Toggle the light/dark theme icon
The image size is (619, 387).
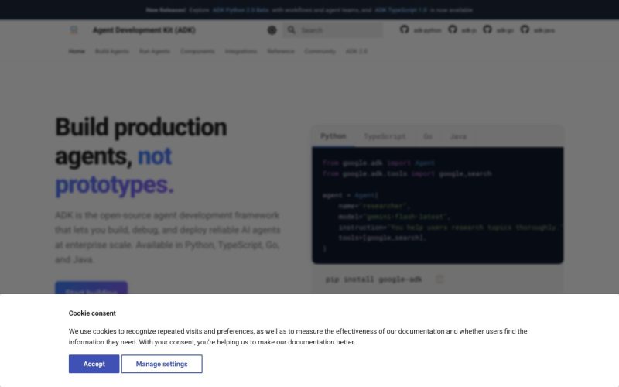coord(272,30)
